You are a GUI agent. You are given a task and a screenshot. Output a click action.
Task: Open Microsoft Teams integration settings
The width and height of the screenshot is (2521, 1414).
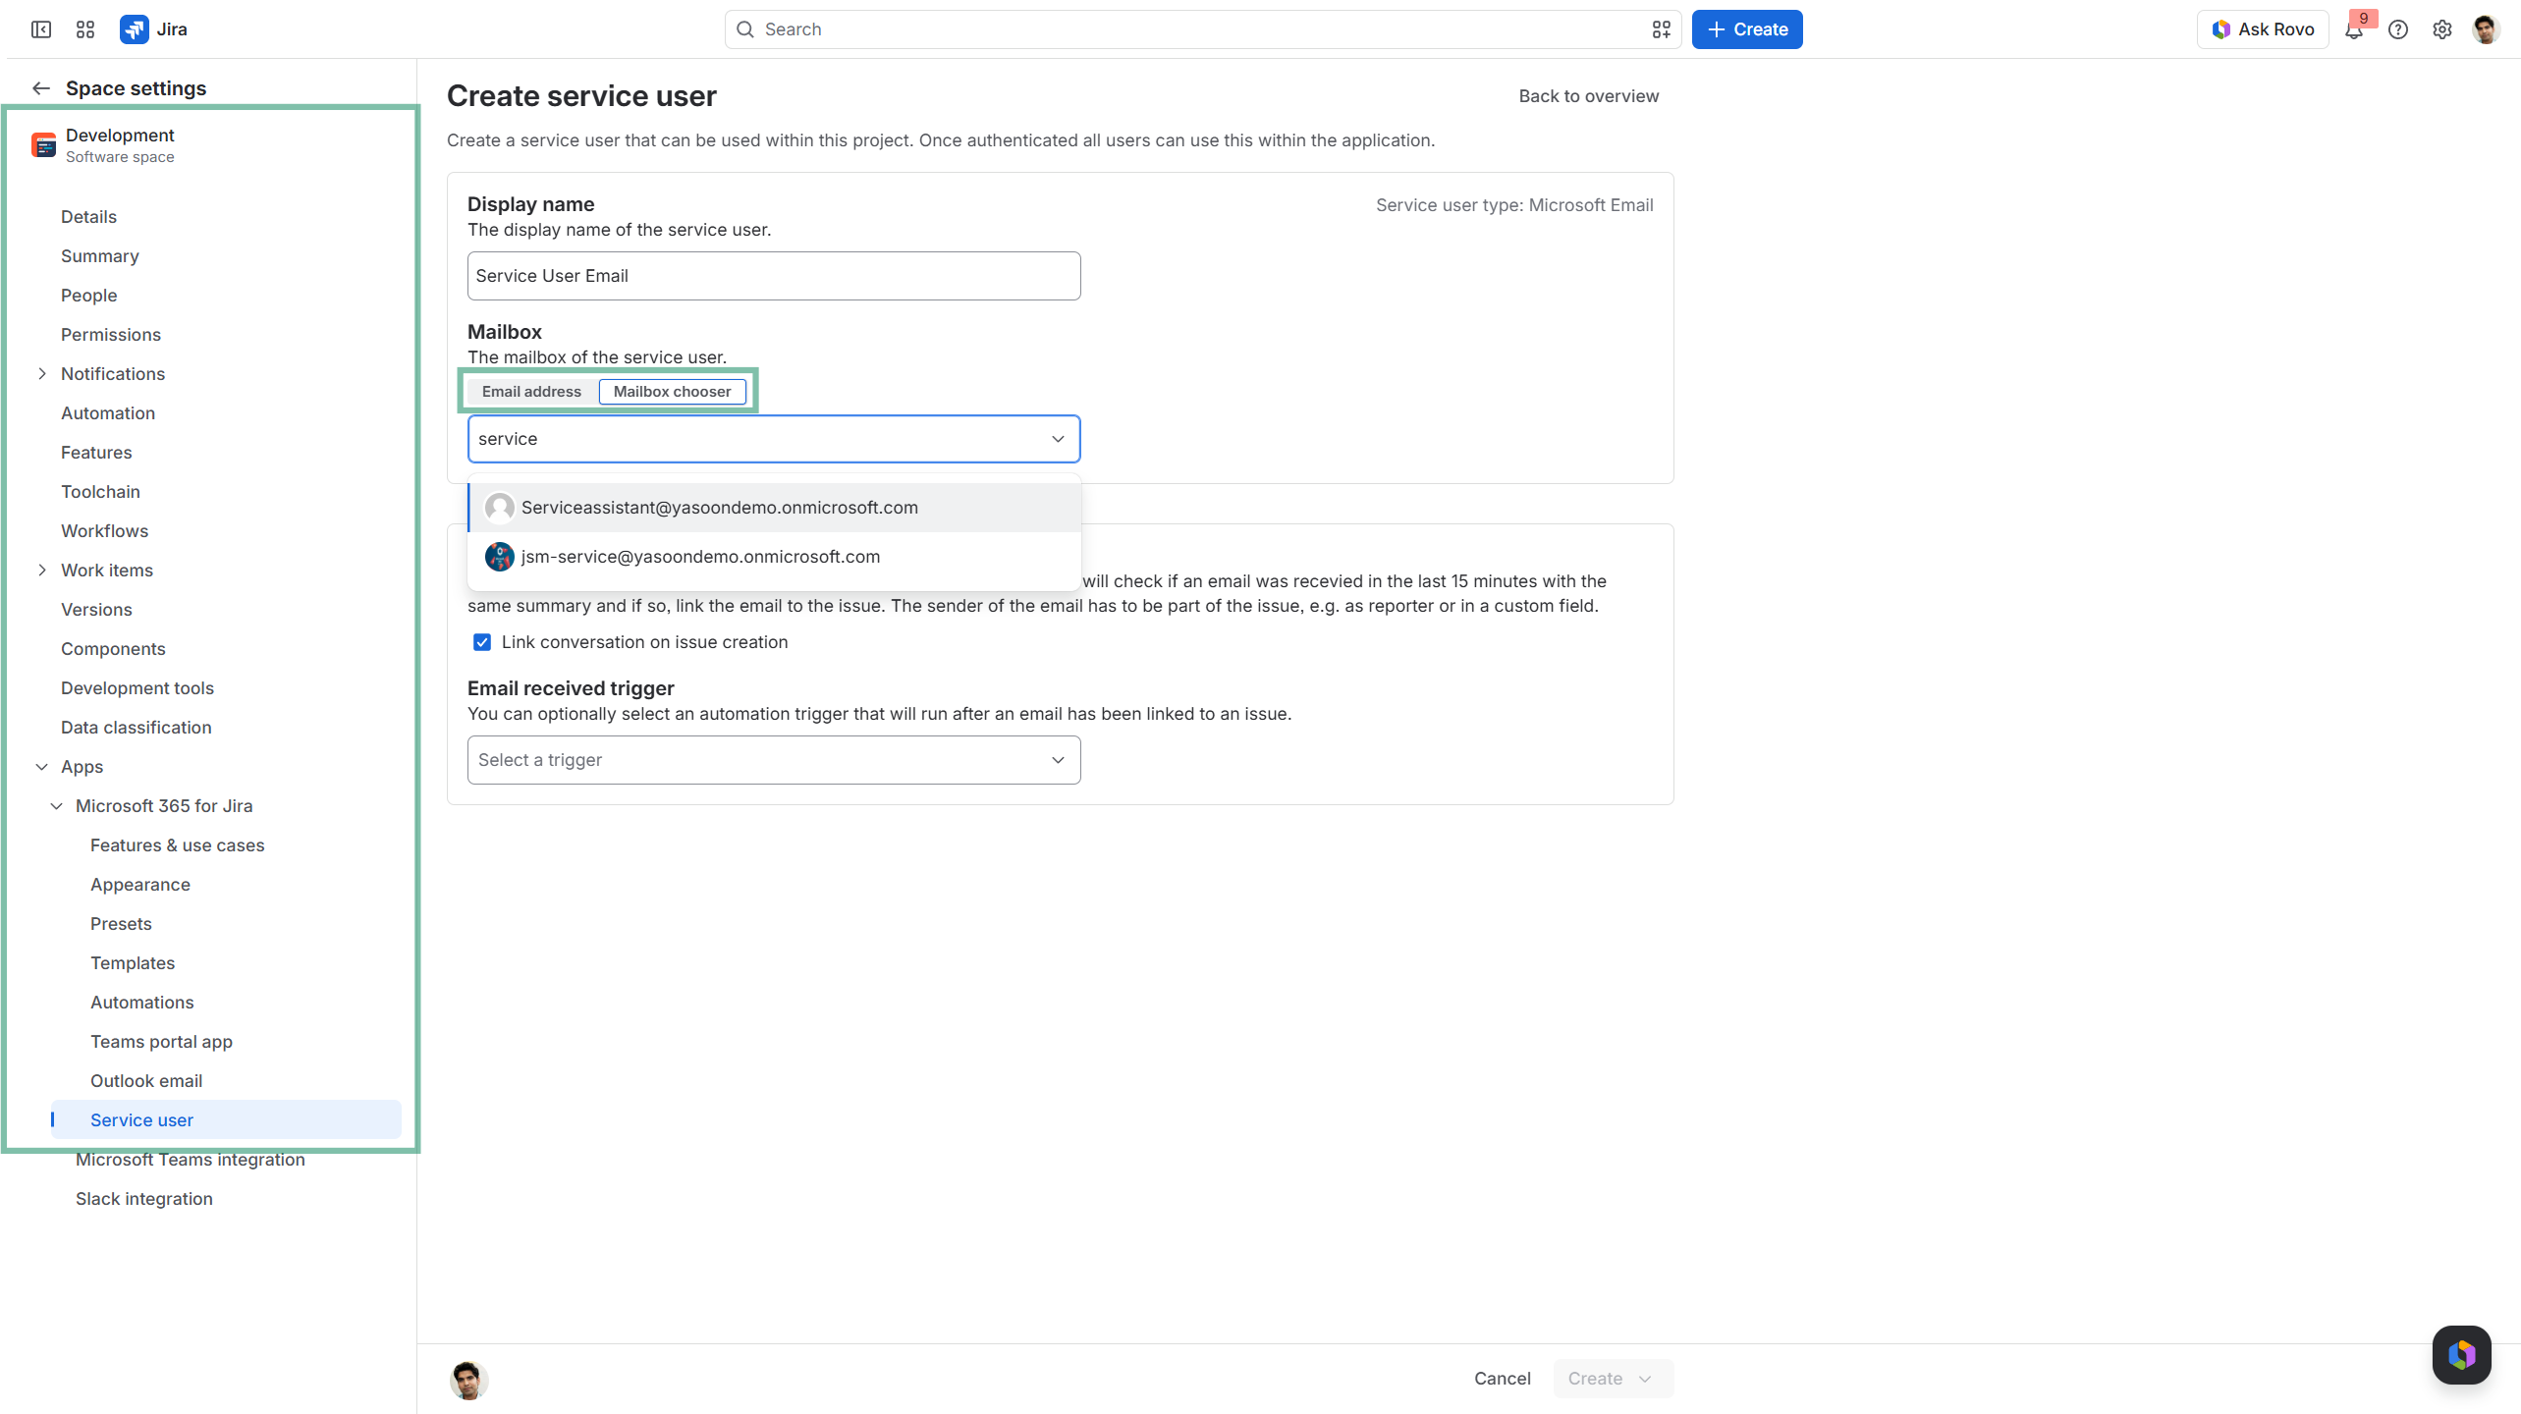click(191, 1160)
